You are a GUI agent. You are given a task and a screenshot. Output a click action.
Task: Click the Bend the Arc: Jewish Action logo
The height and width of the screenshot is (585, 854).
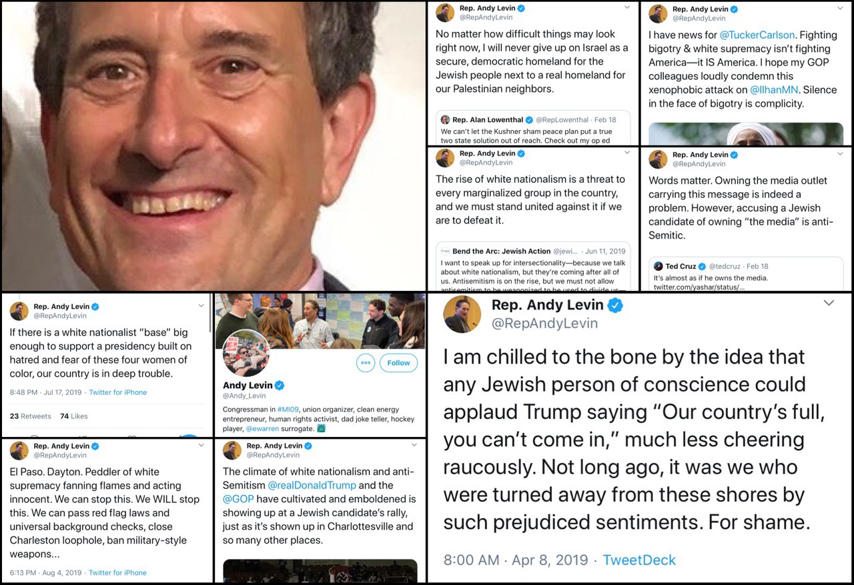[x=445, y=251]
